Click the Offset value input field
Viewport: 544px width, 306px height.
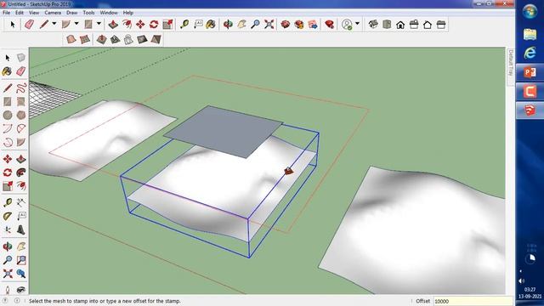point(473,301)
